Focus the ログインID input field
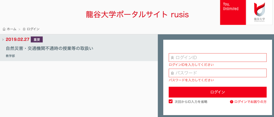 [x=218, y=58]
